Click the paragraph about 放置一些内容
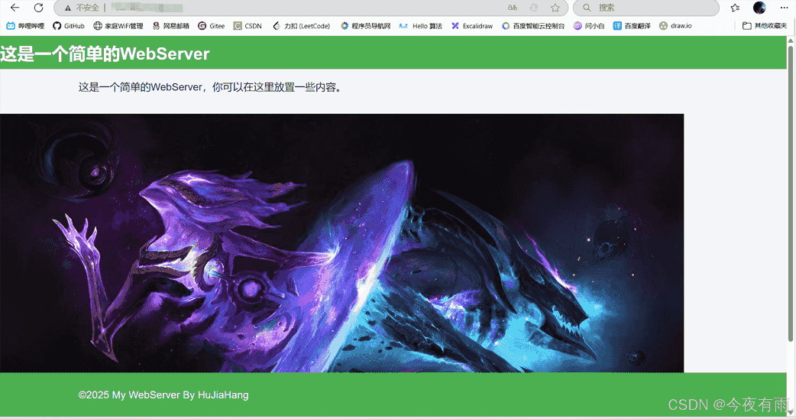 (x=212, y=87)
